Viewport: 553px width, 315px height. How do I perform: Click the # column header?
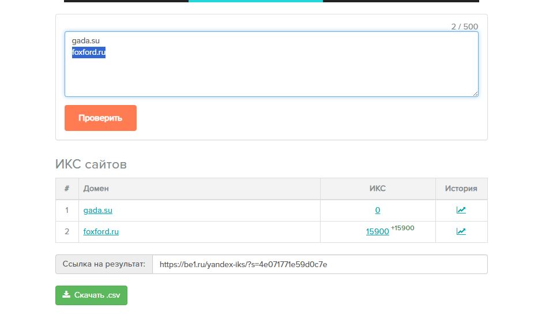pos(67,189)
